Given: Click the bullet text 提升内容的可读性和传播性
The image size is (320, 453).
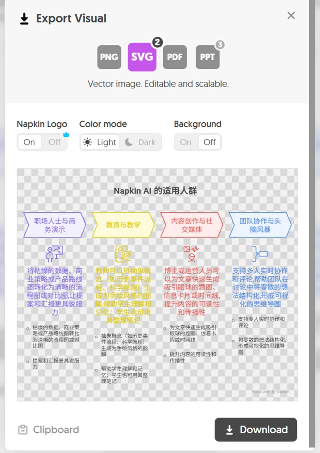Looking at the screenshot, I should point(193,357).
